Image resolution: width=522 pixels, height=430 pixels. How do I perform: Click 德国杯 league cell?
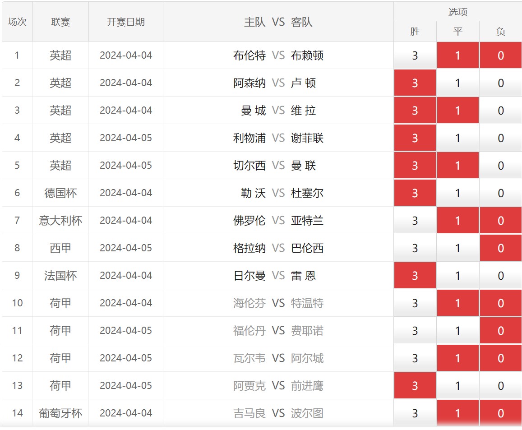click(60, 193)
